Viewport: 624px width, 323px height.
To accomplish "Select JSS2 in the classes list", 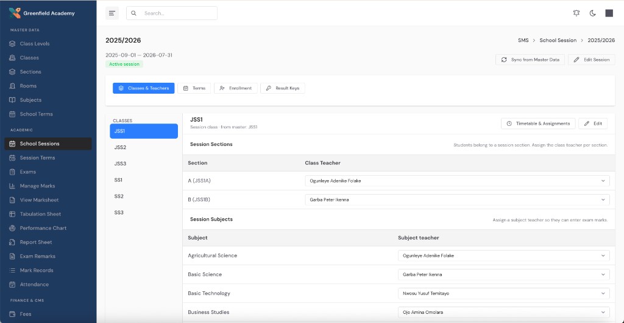I will pos(144,147).
